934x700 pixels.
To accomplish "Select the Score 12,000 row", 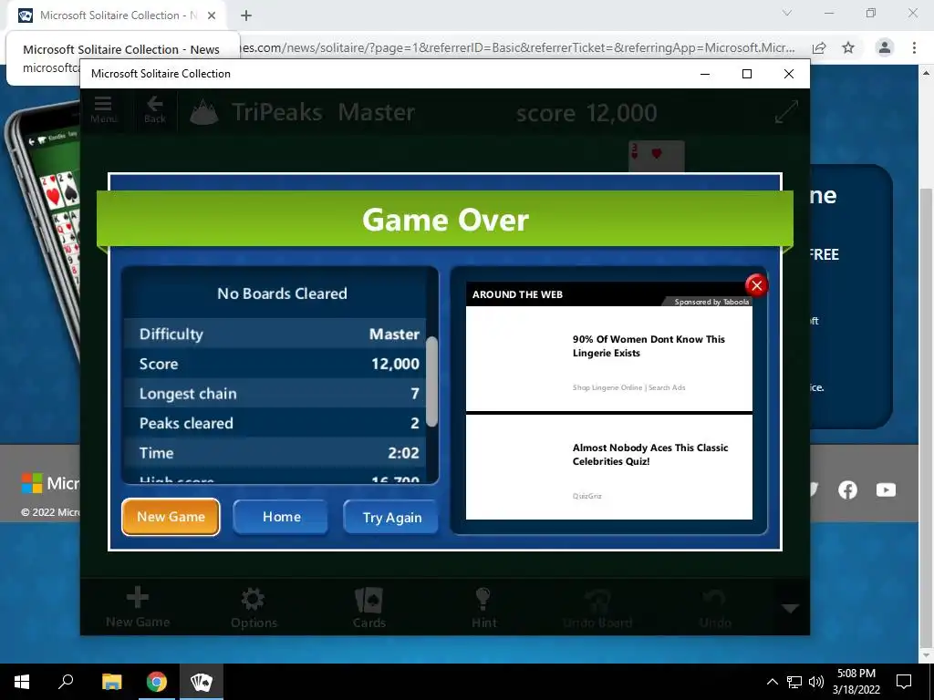I will point(275,364).
